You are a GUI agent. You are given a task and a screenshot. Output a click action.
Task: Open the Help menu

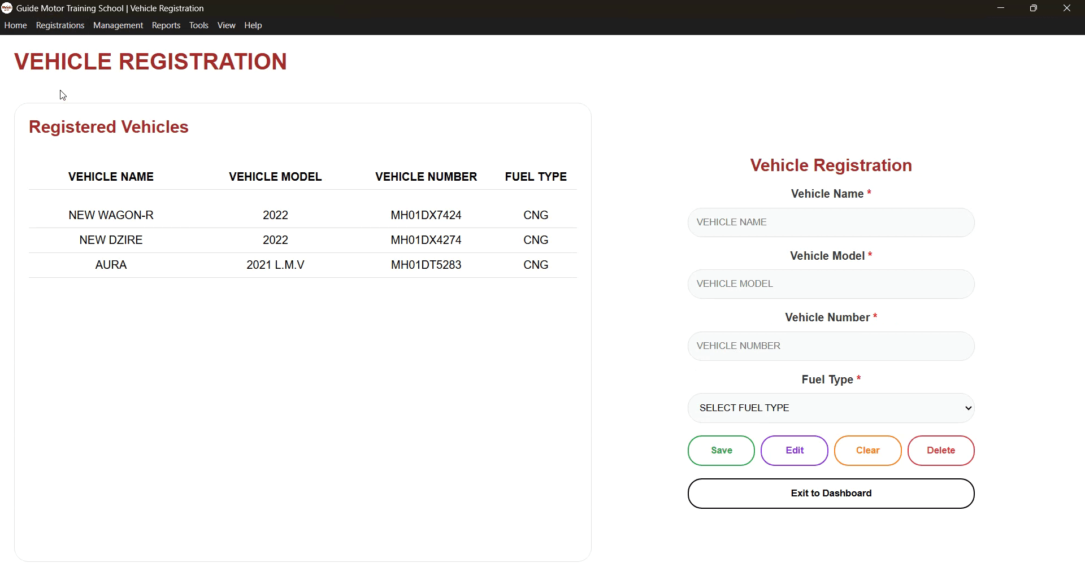(x=253, y=25)
